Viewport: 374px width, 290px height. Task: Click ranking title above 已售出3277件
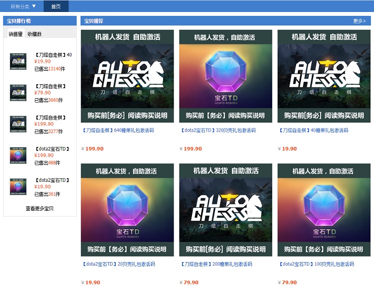(x=50, y=118)
